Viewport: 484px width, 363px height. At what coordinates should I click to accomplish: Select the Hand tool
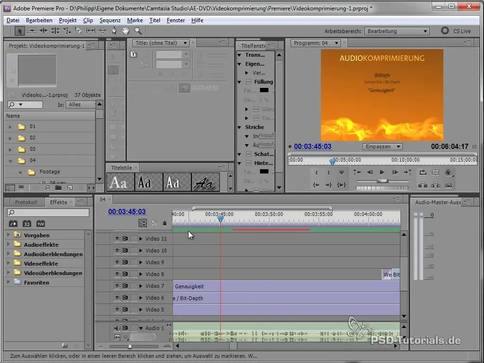pyautogui.click(x=126, y=31)
